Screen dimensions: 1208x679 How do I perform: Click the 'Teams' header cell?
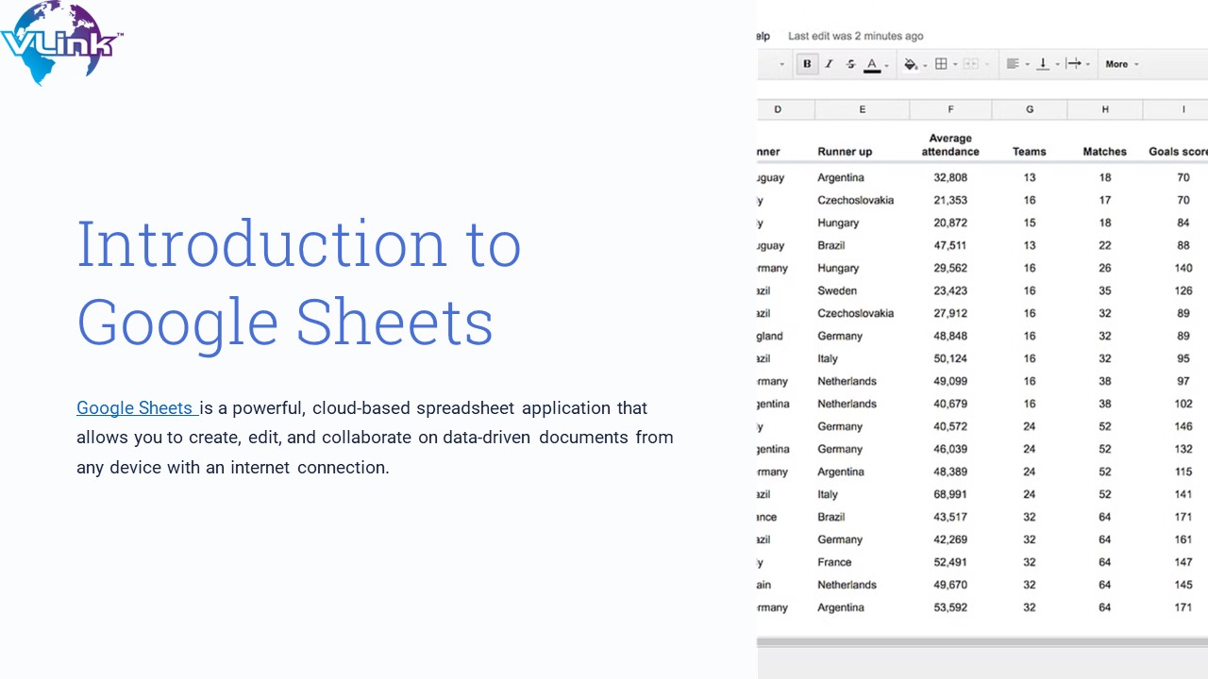point(1030,152)
